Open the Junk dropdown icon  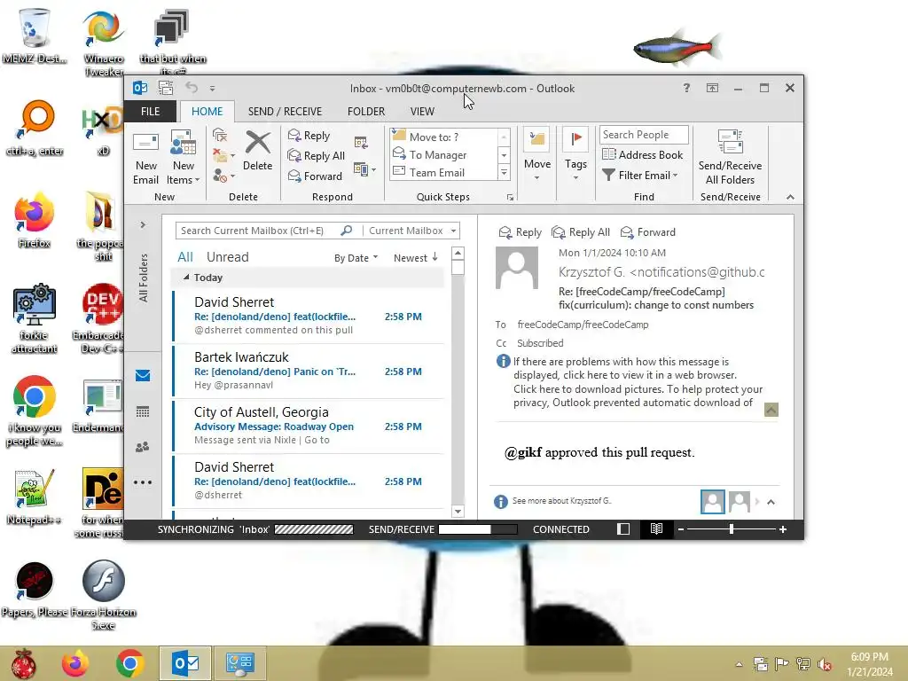click(223, 175)
